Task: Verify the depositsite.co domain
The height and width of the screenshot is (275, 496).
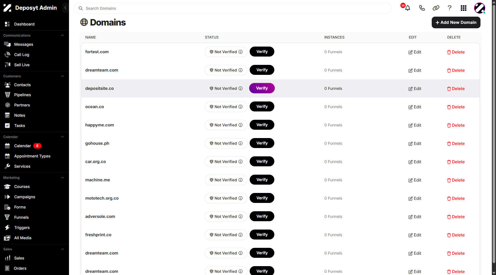Action: [x=262, y=88]
